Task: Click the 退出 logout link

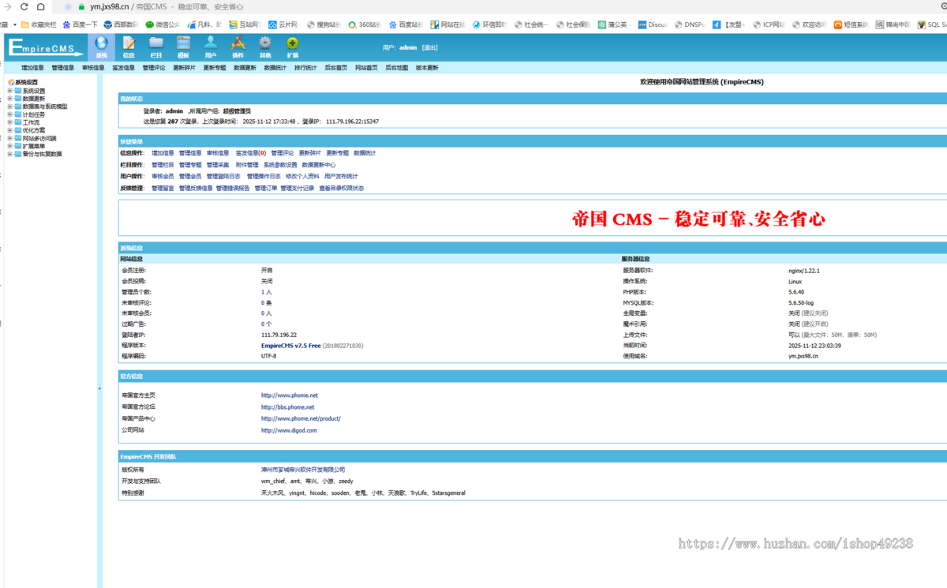Action: pos(429,48)
